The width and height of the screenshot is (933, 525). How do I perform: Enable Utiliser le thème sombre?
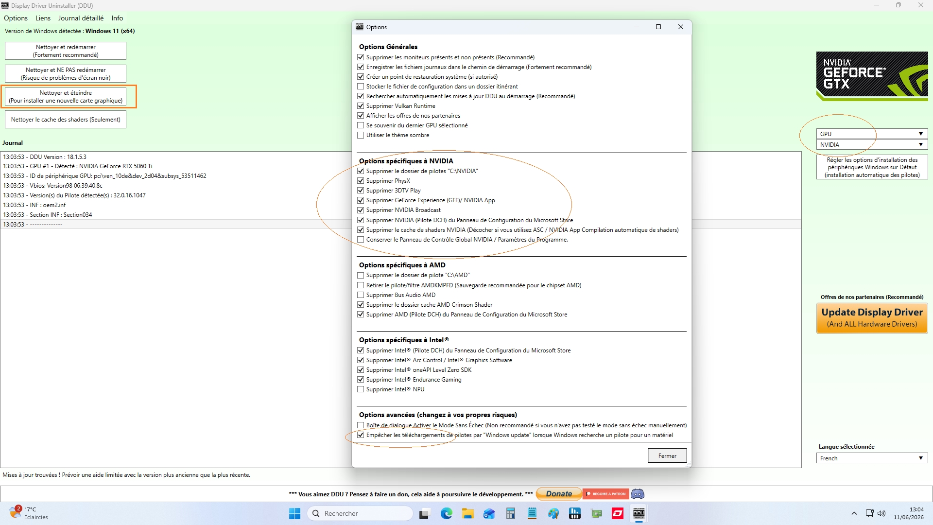coord(361,135)
